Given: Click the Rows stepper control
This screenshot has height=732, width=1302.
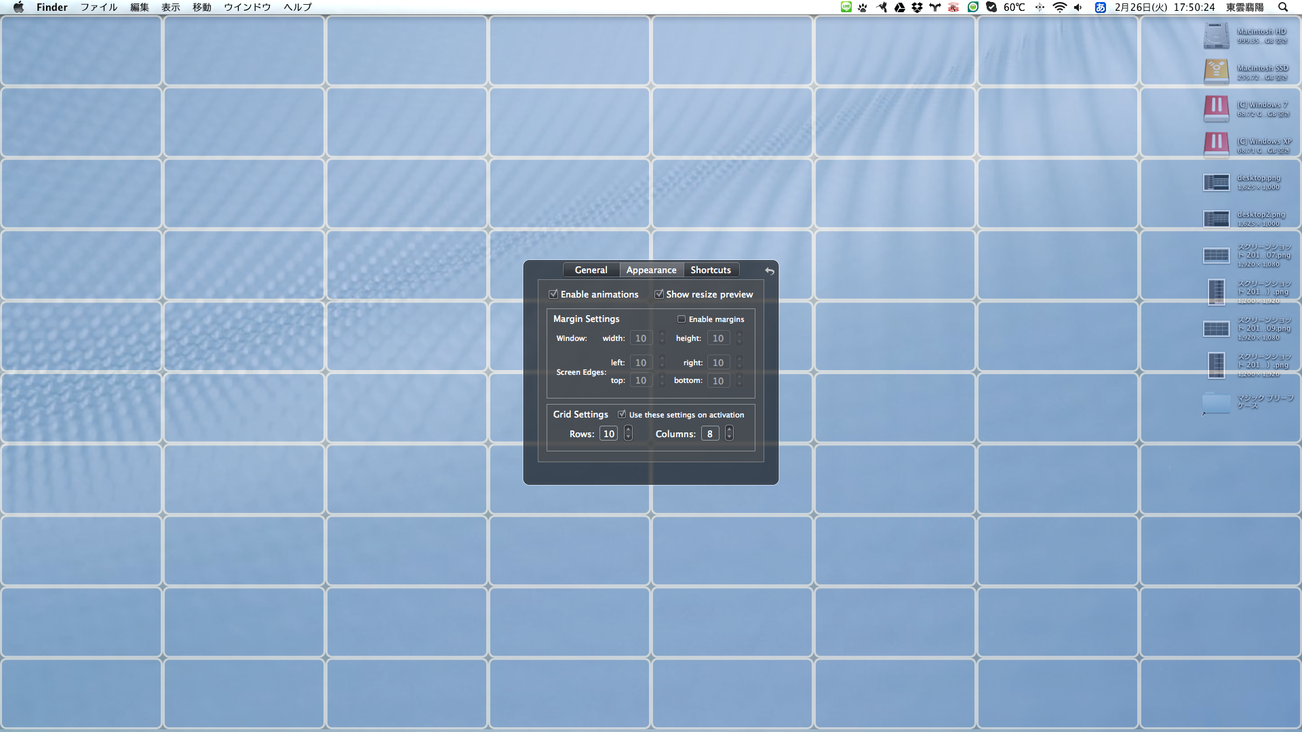Looking at the screenshot, I should tap(628, 434).
